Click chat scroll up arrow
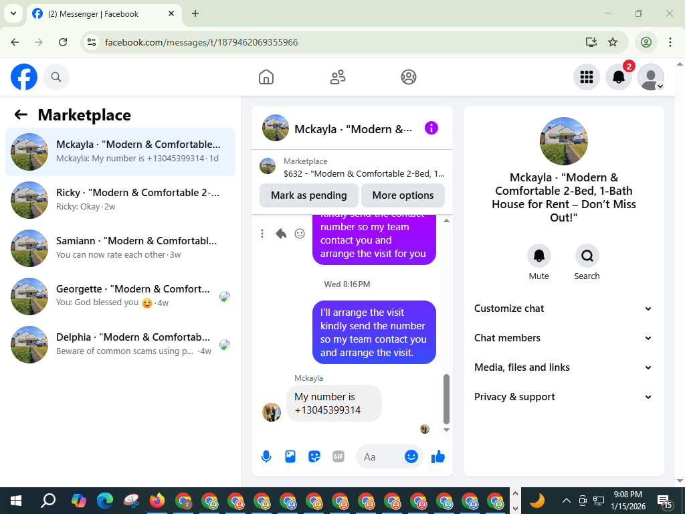Viewport: 685px width, 514px height. coord(446,221)
